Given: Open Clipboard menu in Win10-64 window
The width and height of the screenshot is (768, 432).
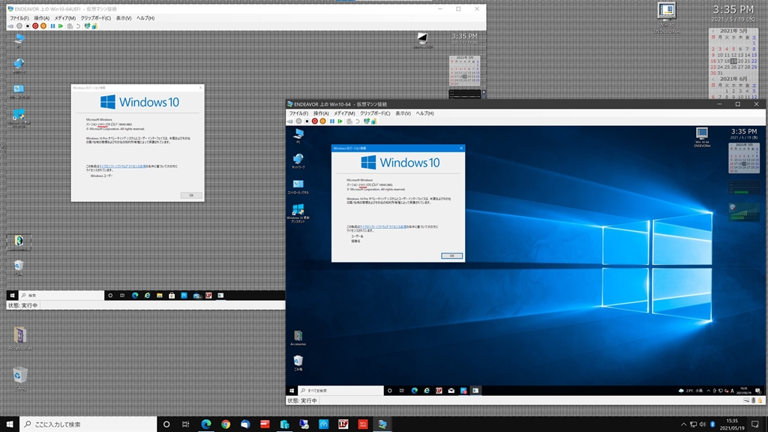Looking at the screenshot, I should 375,113.
